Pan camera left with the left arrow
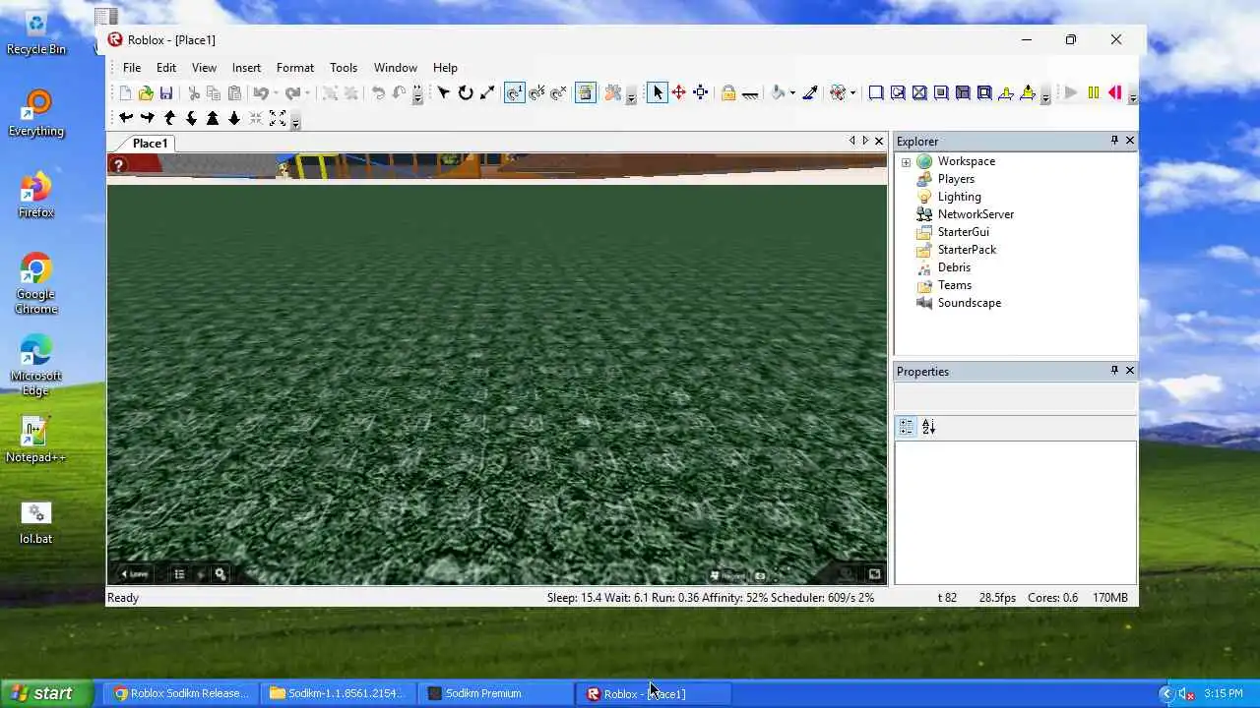 [x=126, y=118]
